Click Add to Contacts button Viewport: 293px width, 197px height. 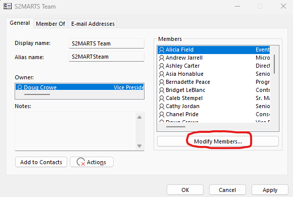pyautogui.click(x=41, y=162)
